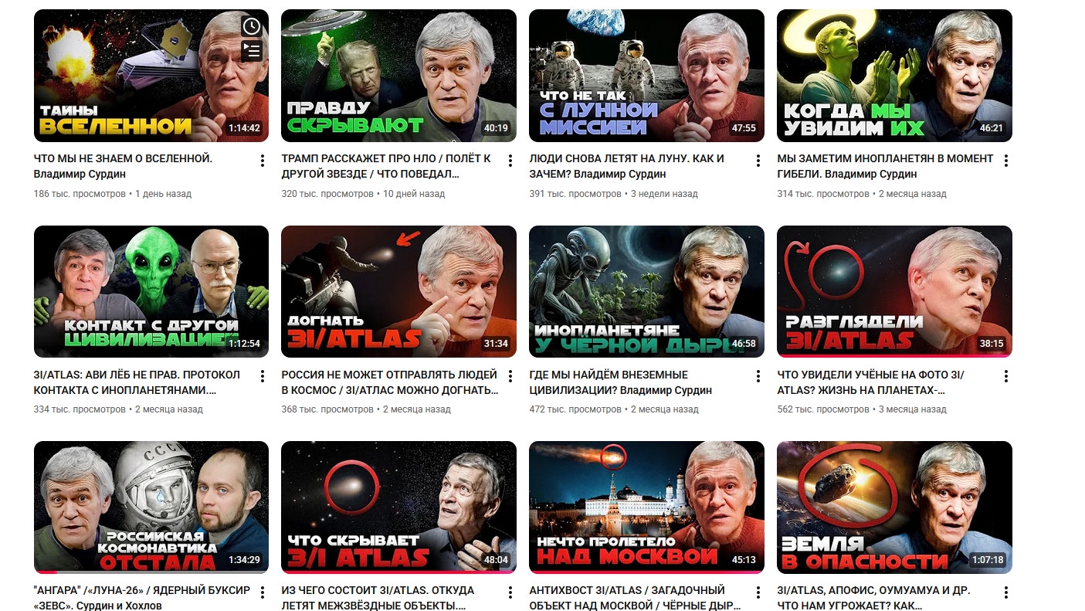Viewport: 1085px width, 611px height.
Task: Open options menu for АНГАРА / ЛУНА-26 video
Action: pyautogui.click(x=263, y=592)
